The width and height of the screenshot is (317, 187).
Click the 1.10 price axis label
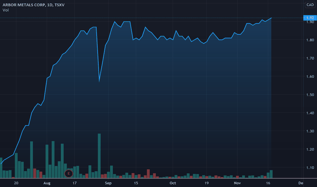pos(310,168)
